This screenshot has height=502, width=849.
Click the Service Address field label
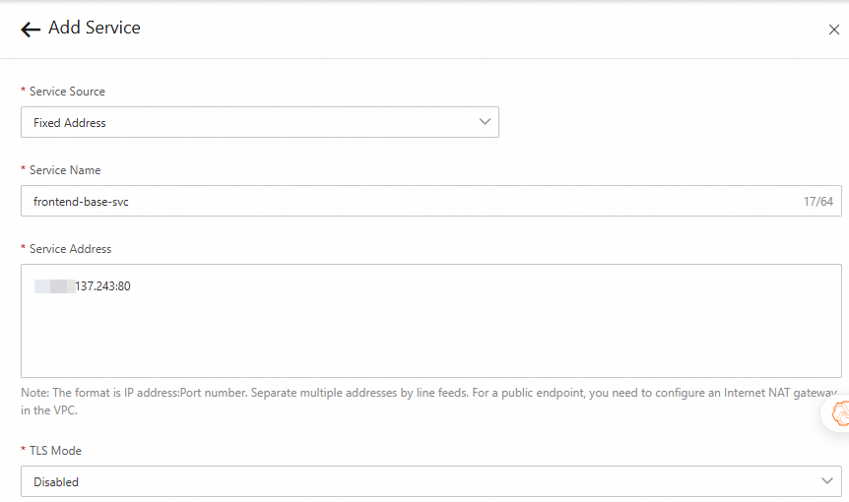(x=70, y=249)
